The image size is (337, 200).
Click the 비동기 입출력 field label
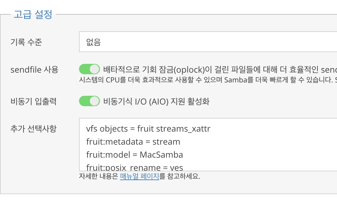34,101
